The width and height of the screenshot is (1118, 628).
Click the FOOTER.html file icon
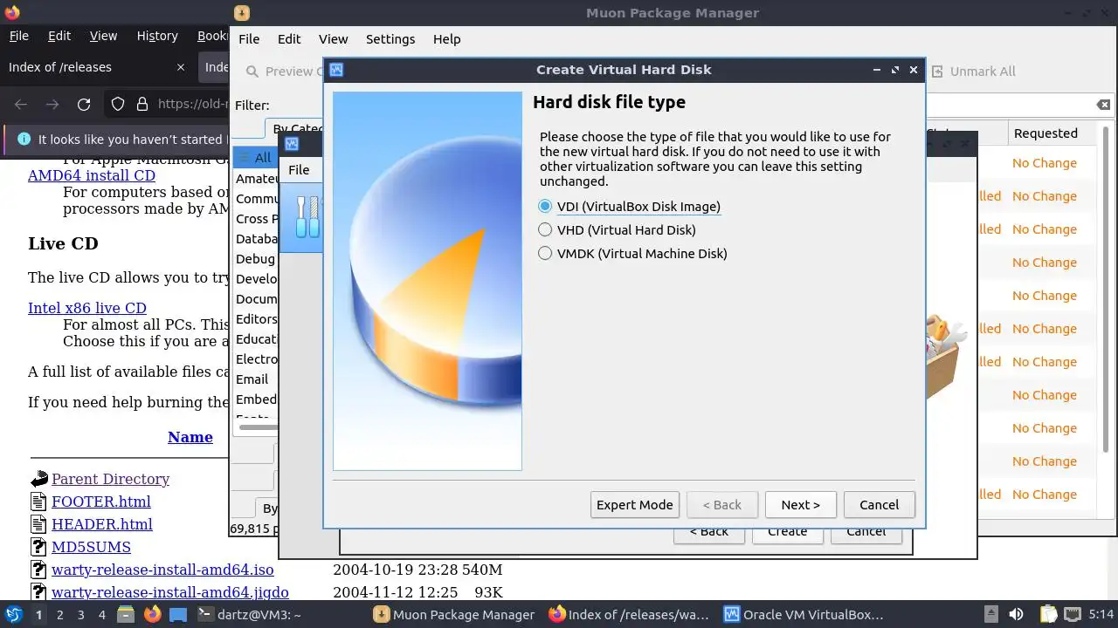38,502
